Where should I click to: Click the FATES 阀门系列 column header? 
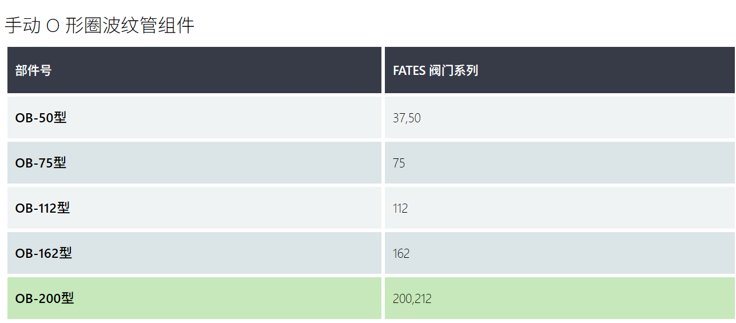[x=560, y=70]
